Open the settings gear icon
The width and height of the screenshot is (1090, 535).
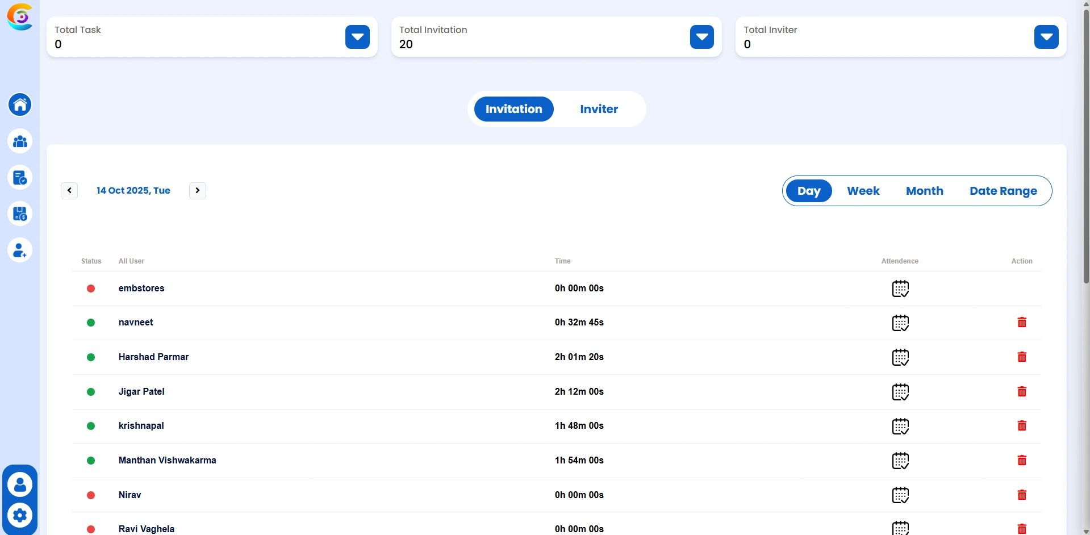[x=20, y=515]
